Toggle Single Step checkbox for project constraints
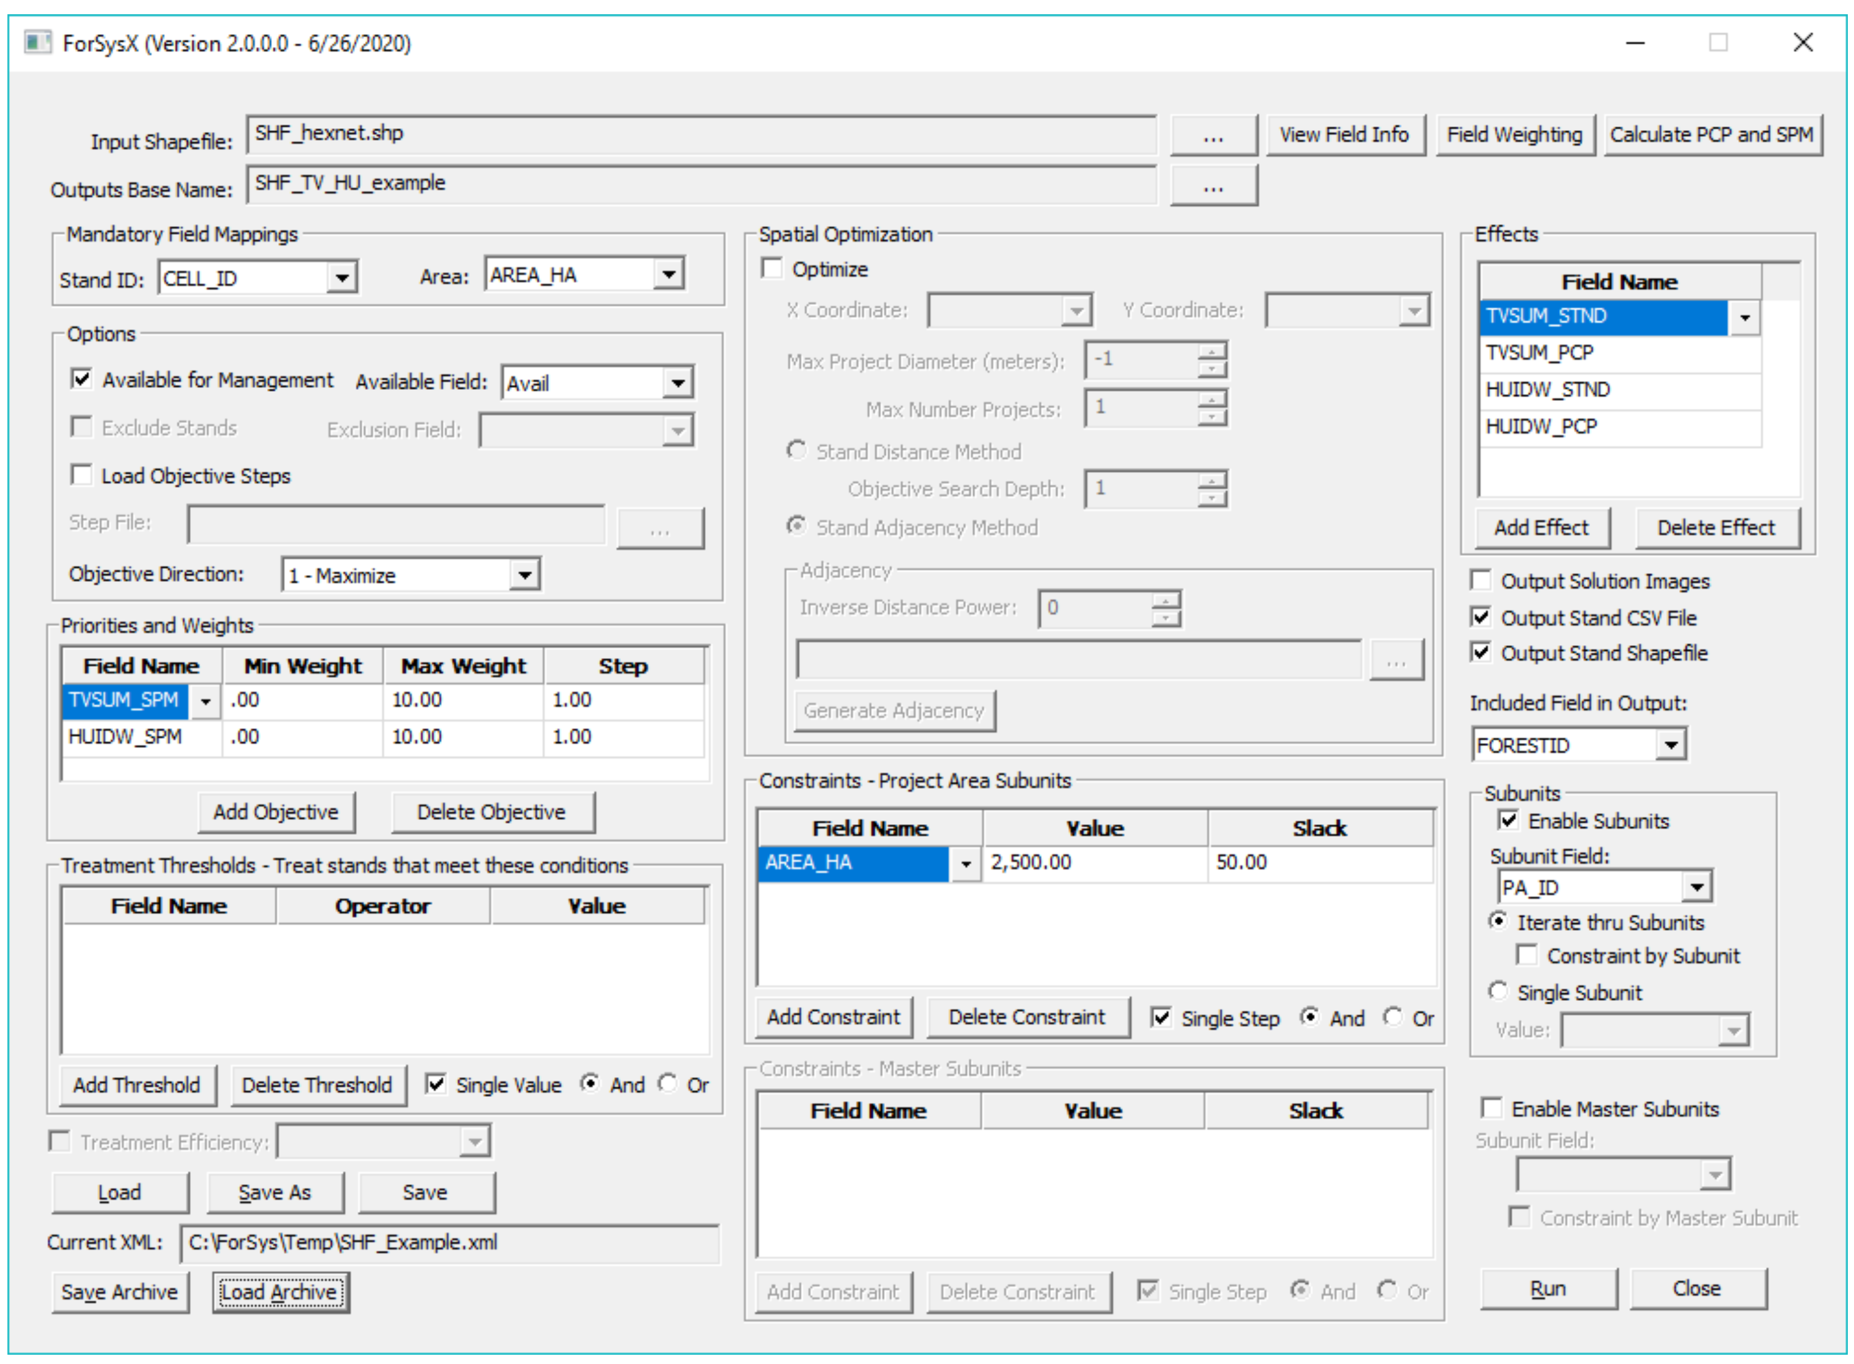 click(x=1161, y=1017)
